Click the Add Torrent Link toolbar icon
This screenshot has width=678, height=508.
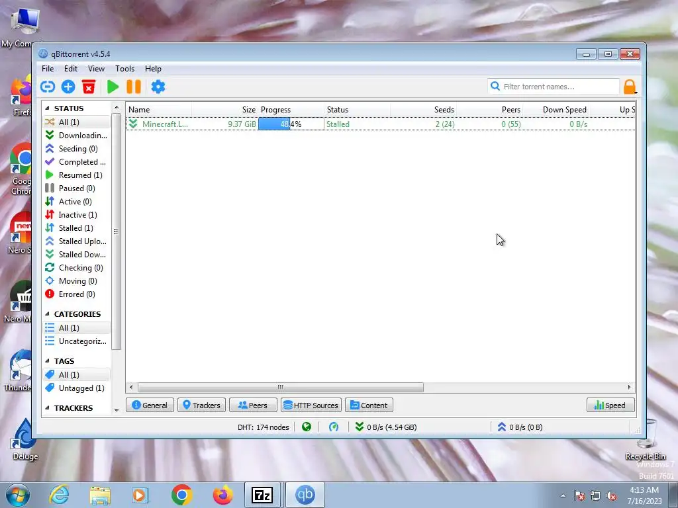click(x=48, y=87)
